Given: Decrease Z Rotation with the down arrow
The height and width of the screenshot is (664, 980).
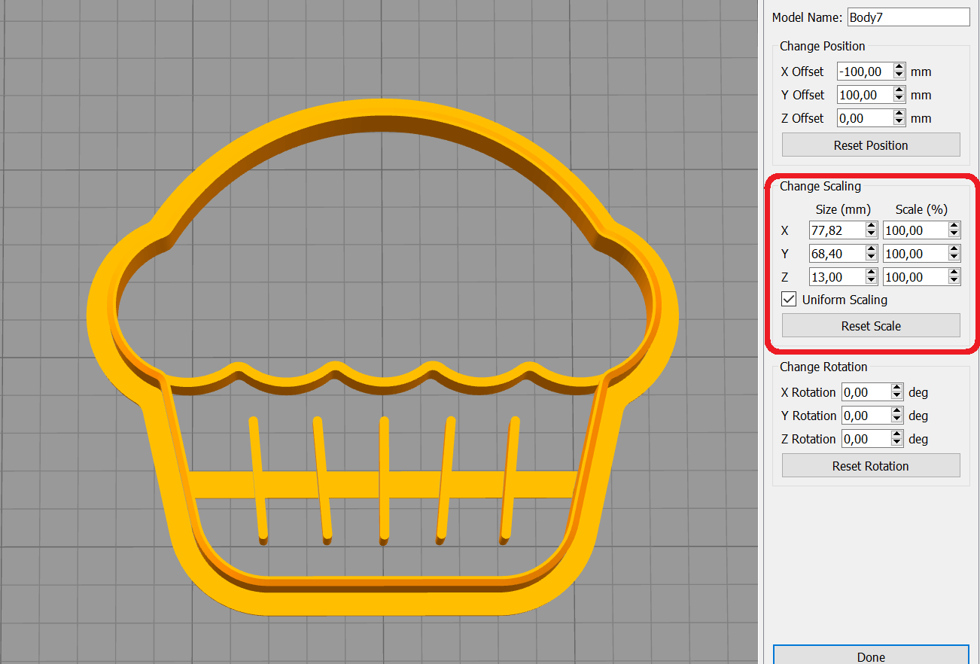Looking at the screenshot, I should tap(896, 443).
